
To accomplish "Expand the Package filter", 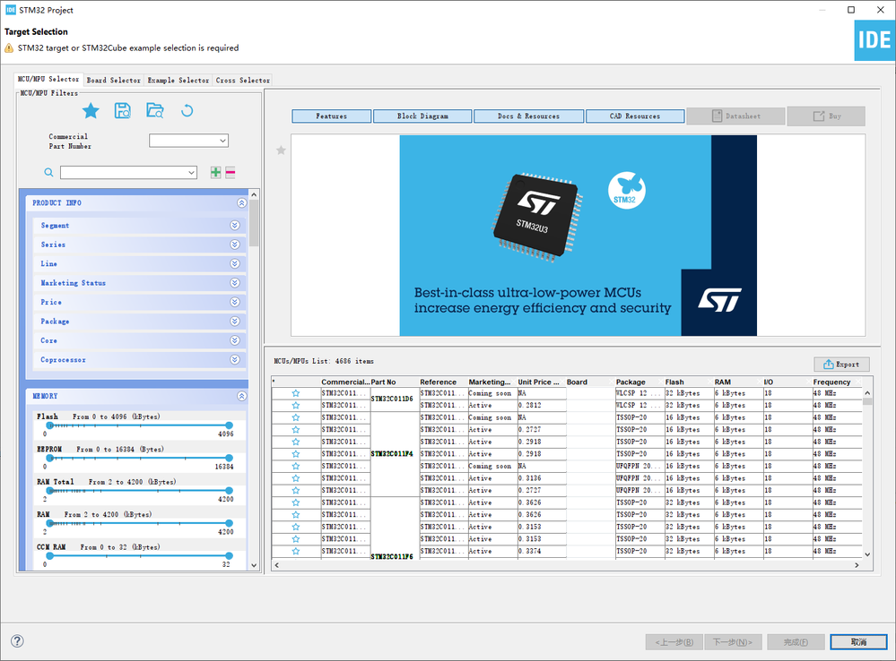I will (235, 322).
